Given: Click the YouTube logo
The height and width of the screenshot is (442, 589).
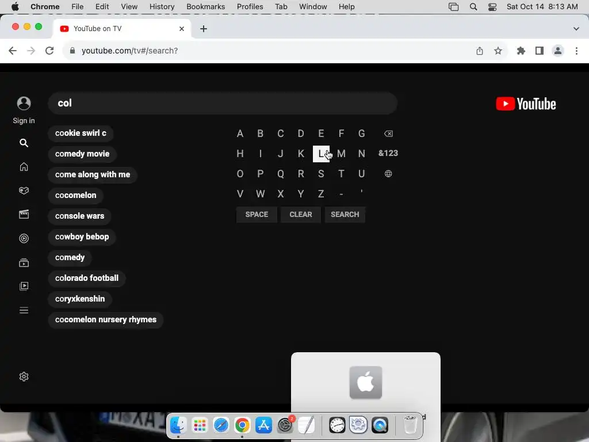Looking at the screenshot, I should point(526,104).
